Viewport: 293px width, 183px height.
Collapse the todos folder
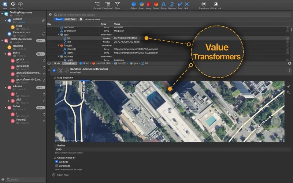click(x=5, y=108)
